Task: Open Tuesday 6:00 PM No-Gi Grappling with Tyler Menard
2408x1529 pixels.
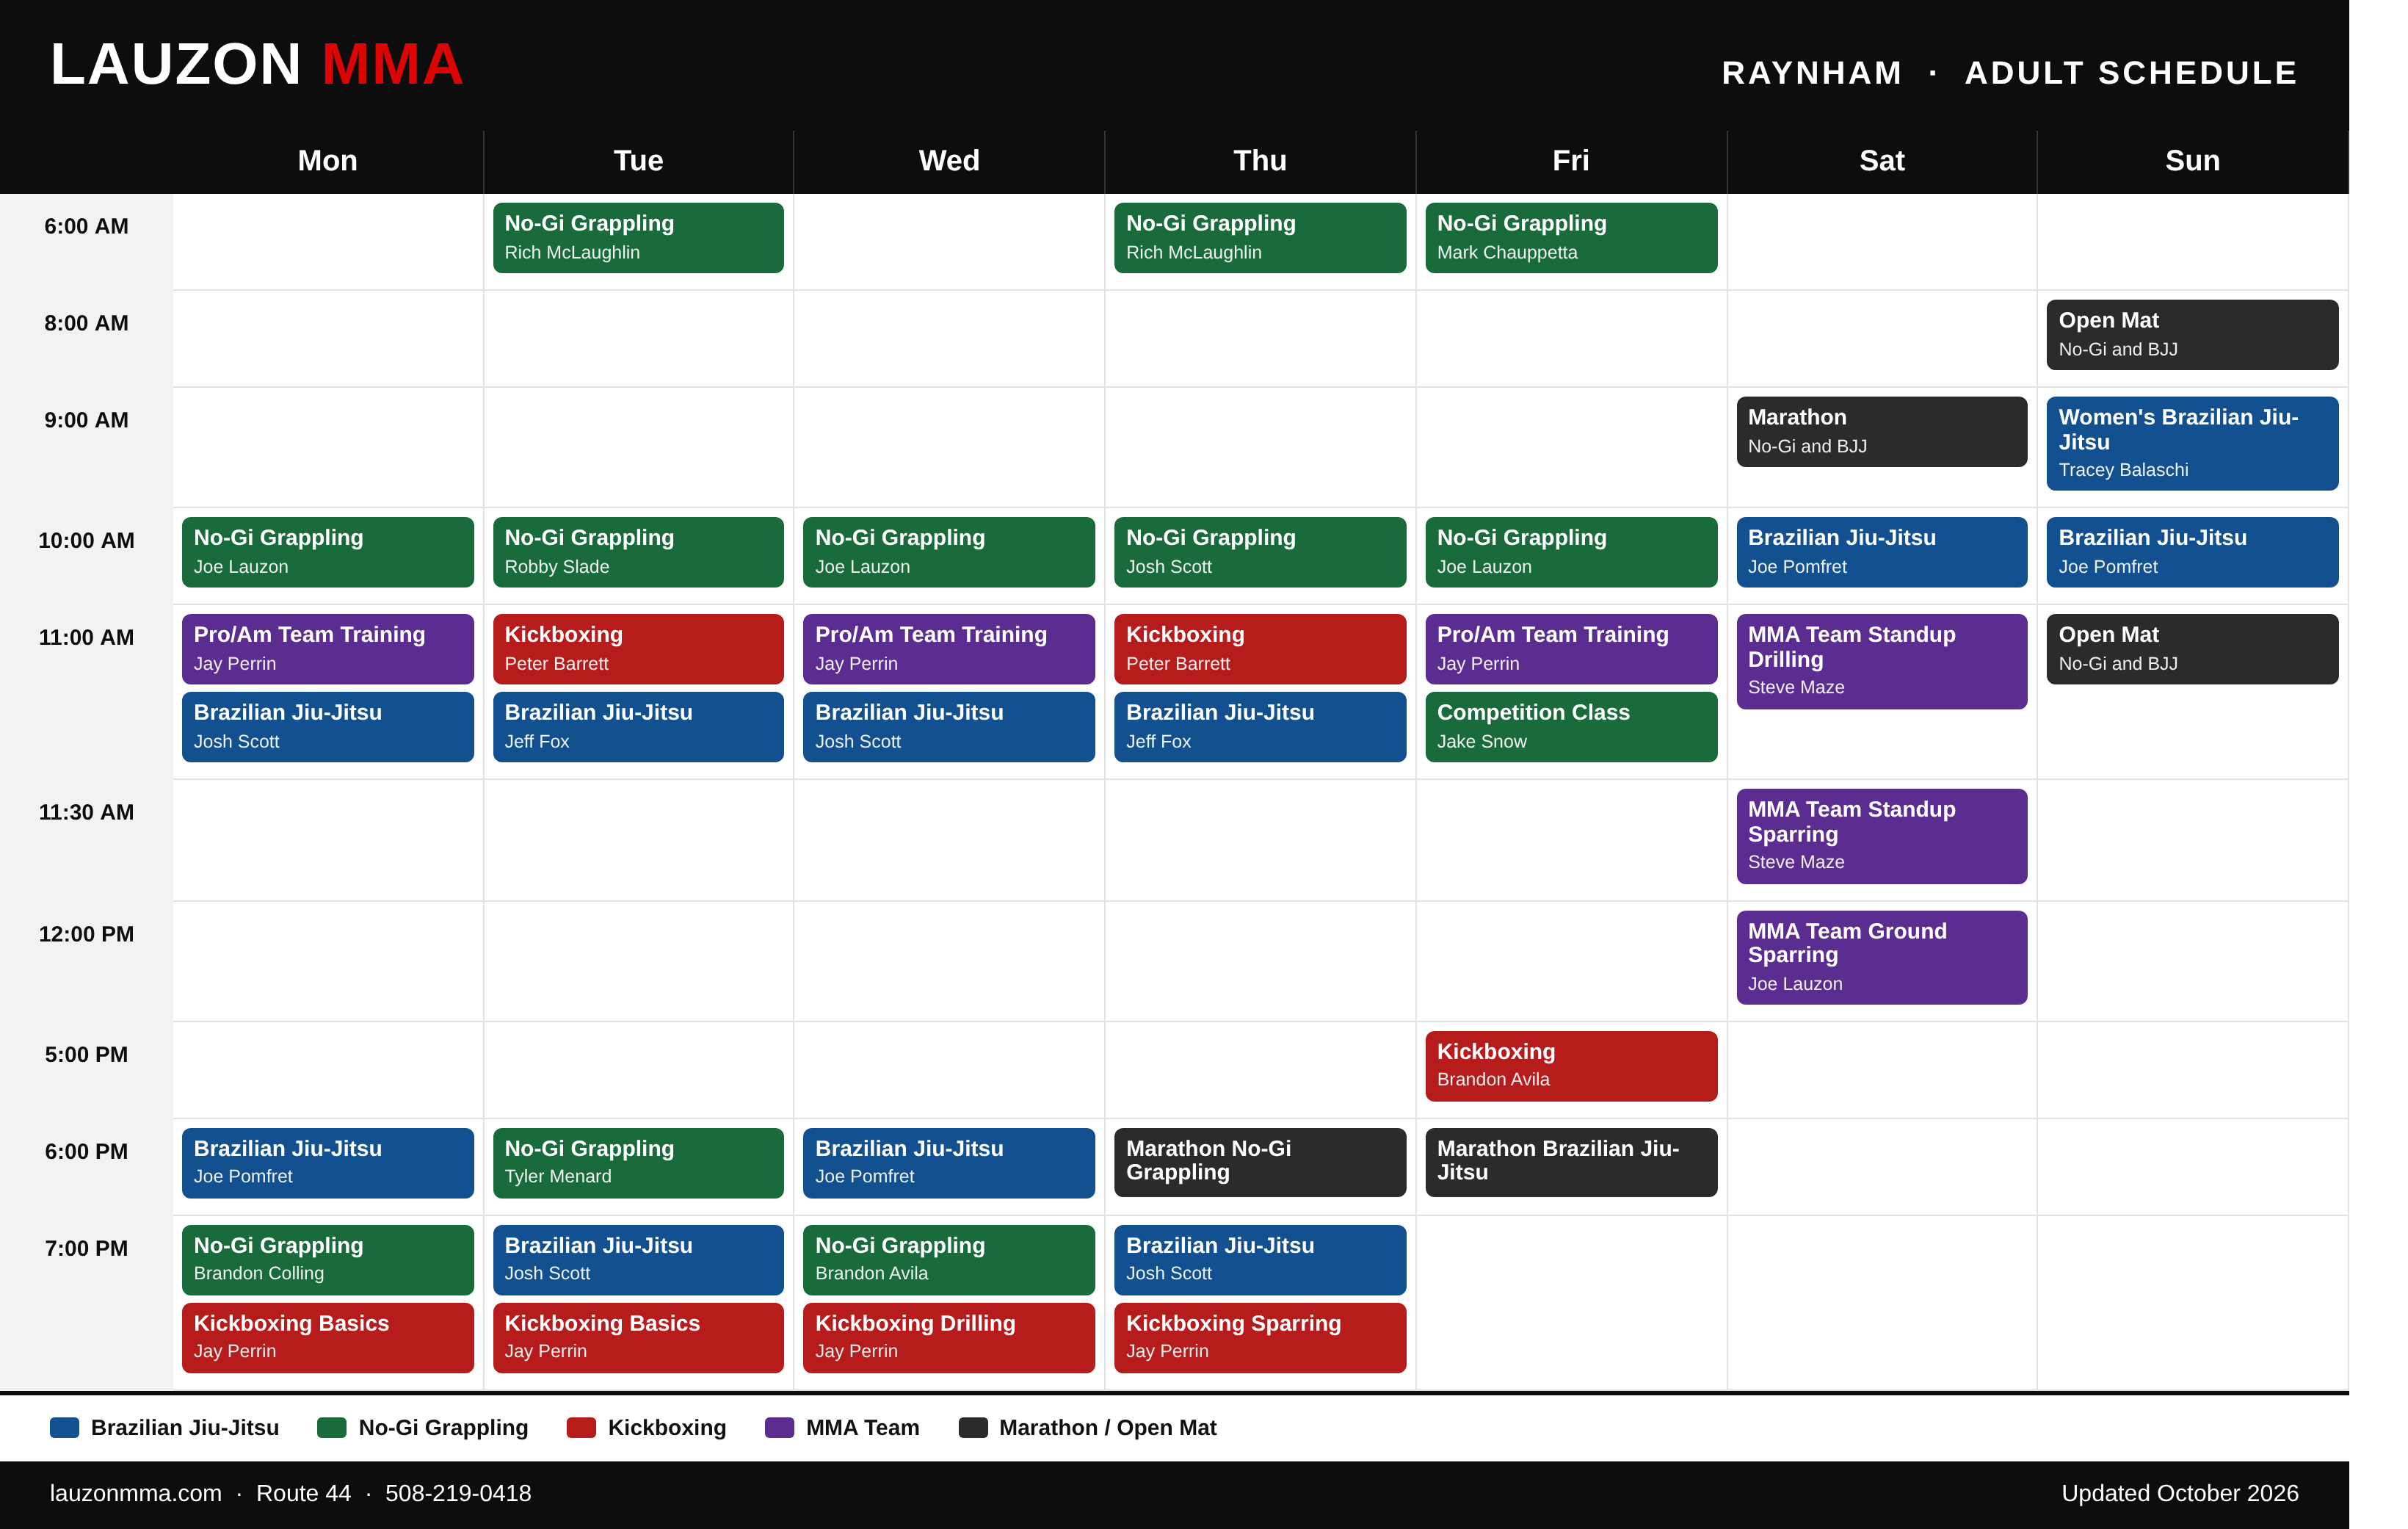Action: click(638, 1164)
